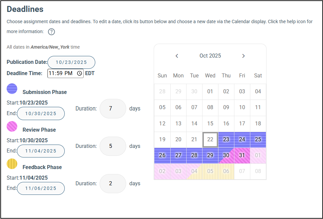Edit Feedback Phase end date 11/06/2025

pos(41,188)
